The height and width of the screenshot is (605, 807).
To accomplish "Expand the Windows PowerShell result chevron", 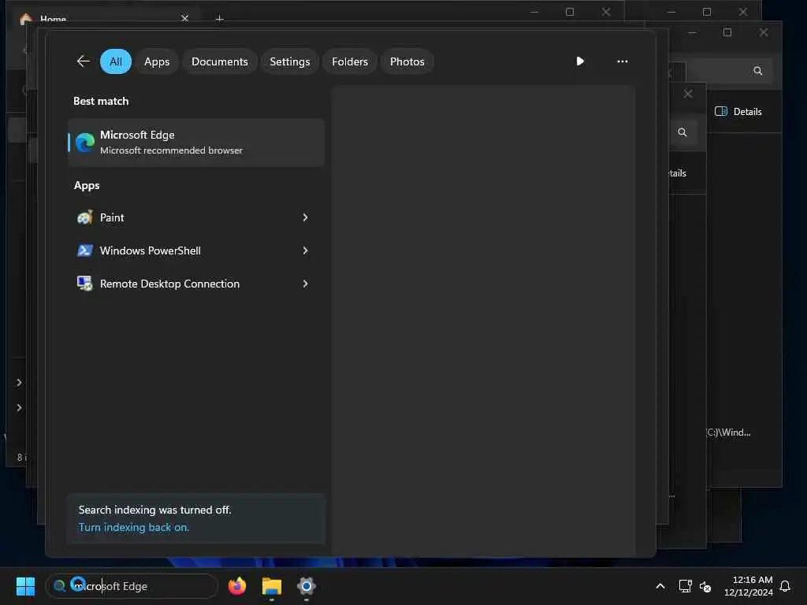I will pyautogui.click(x=305, y=251).
